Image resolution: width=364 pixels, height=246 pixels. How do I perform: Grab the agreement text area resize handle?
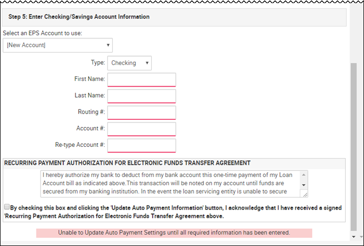(305, 195)
